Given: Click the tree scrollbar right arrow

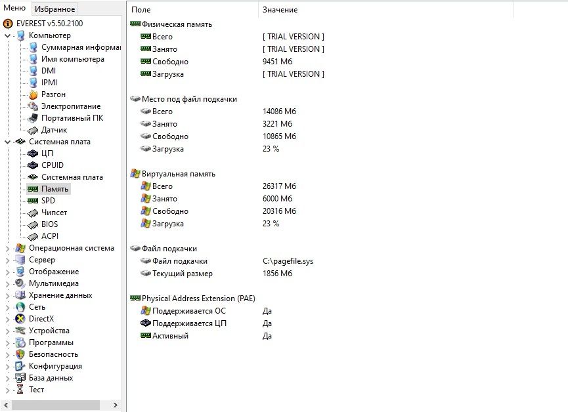Looking at the screenshot, I should click(x=115, y=405).
